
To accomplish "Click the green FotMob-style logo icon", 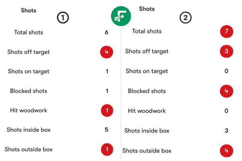I will [x=121, y=16].
